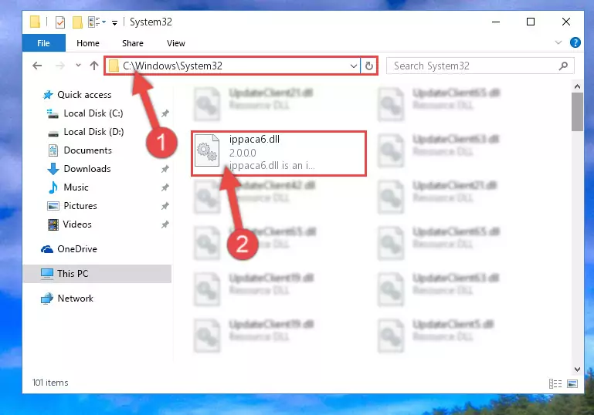Click the pin icon beside Local Disk (C:)

165,113
